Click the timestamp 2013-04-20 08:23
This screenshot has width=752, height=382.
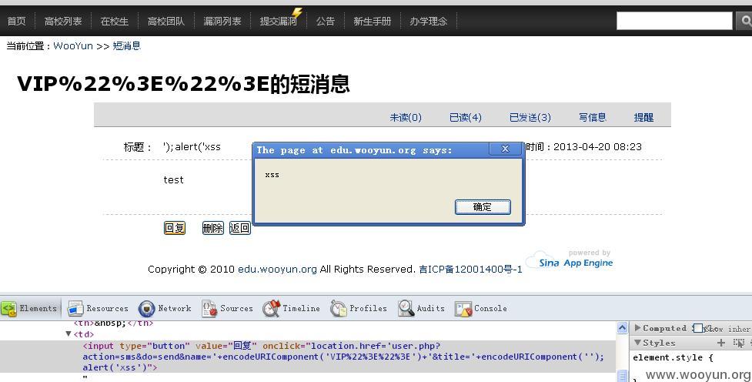coord(597,147)
